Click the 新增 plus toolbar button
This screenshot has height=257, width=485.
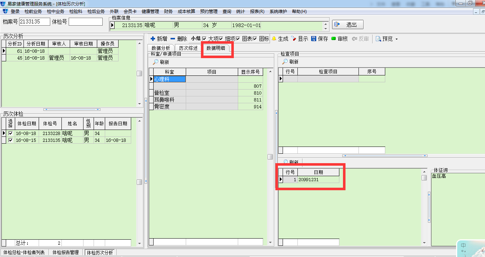point(159,39)
